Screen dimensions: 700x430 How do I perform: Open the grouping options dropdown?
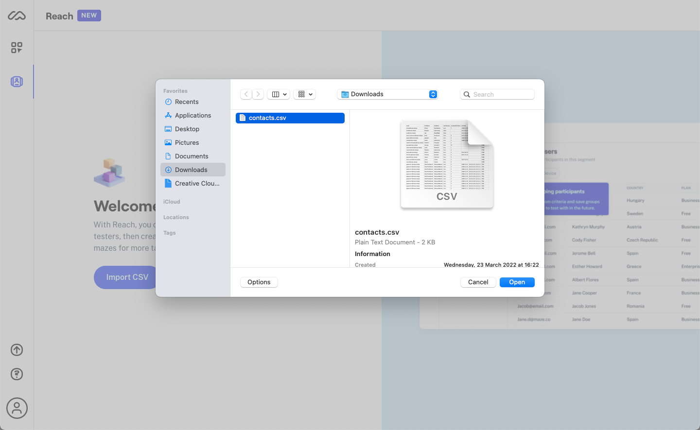pos(304,94)
